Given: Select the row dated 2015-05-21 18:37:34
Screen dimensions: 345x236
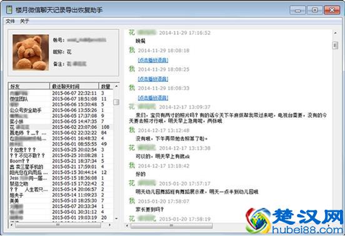Looking at the screenshot, I should tap(61, 161).
